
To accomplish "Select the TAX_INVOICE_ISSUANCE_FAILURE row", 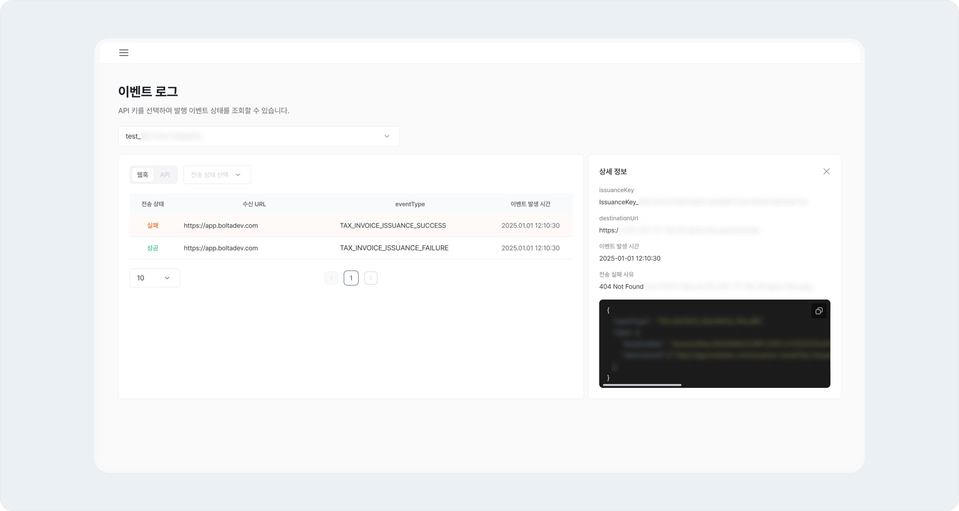I will pos(394,248).
